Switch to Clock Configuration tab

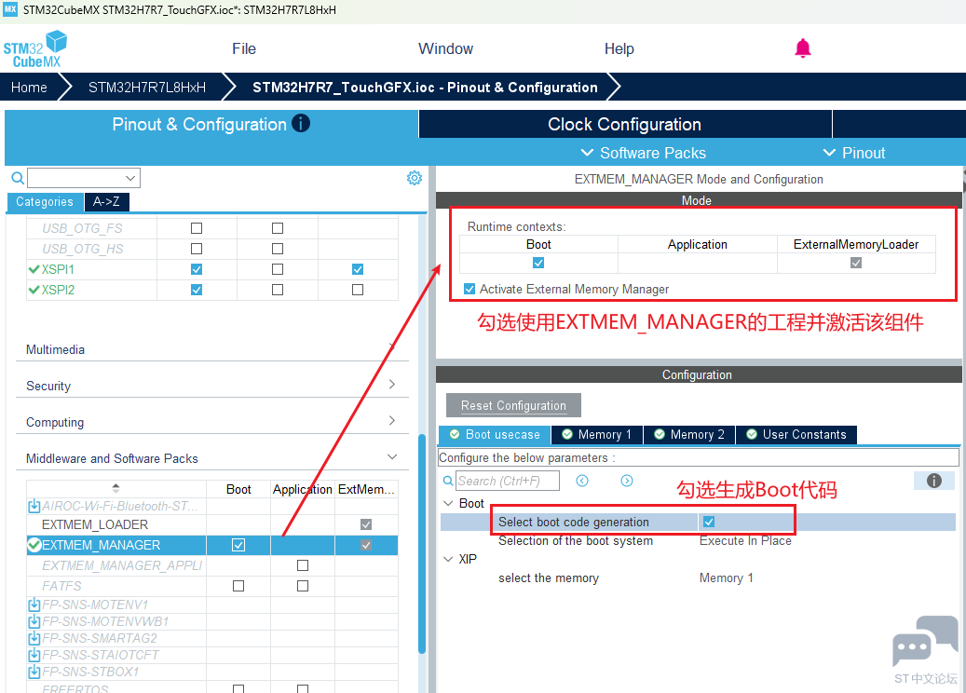coord(625,124)
